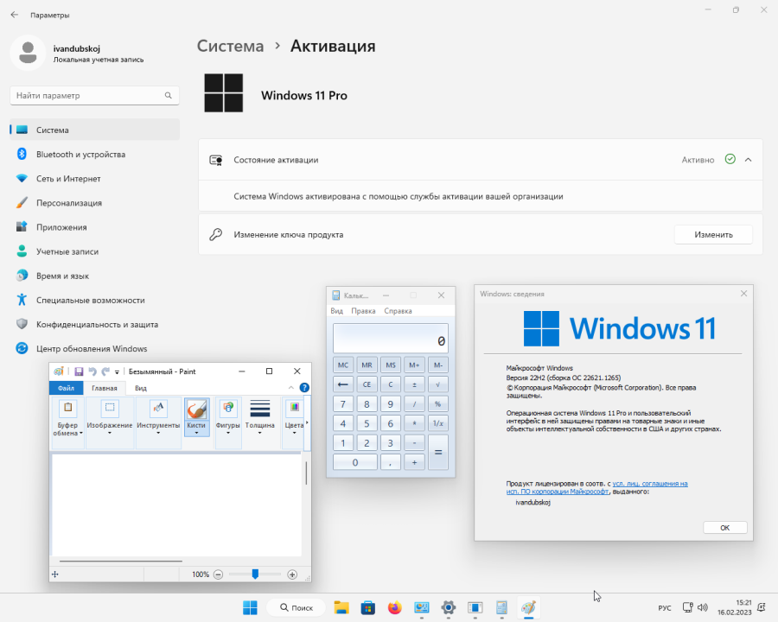Click calculator square root key
This screenshot has height=622, width=778.
pos(438,384)
